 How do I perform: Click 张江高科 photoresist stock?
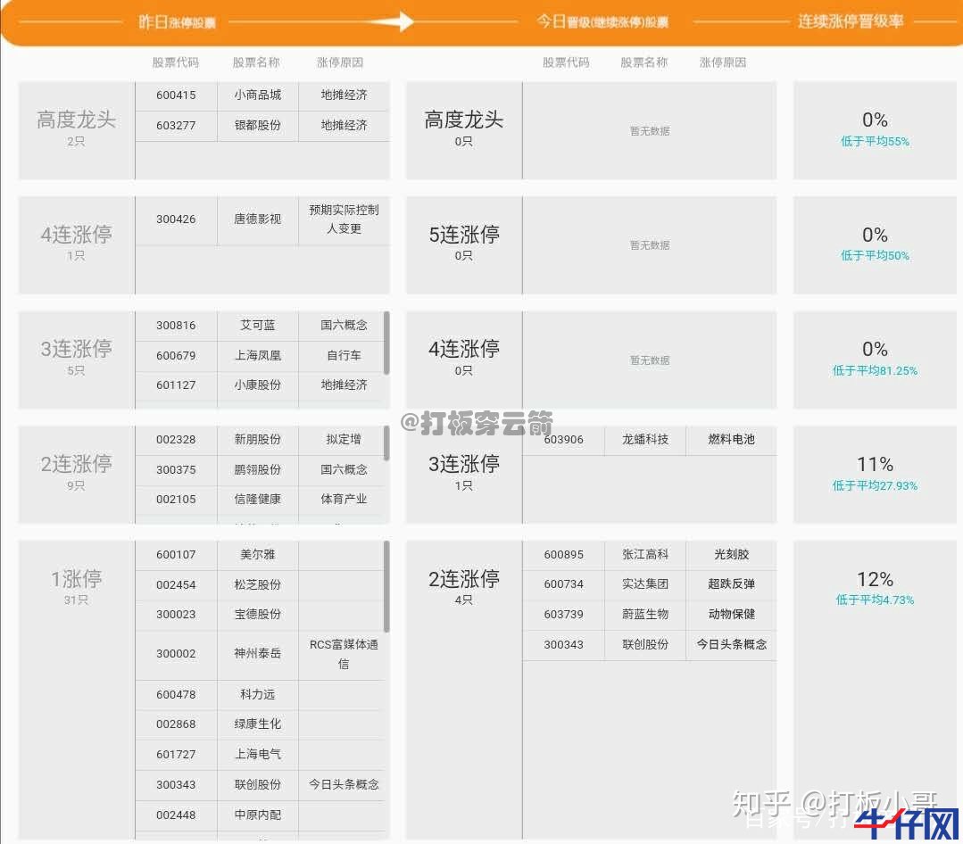644,555
